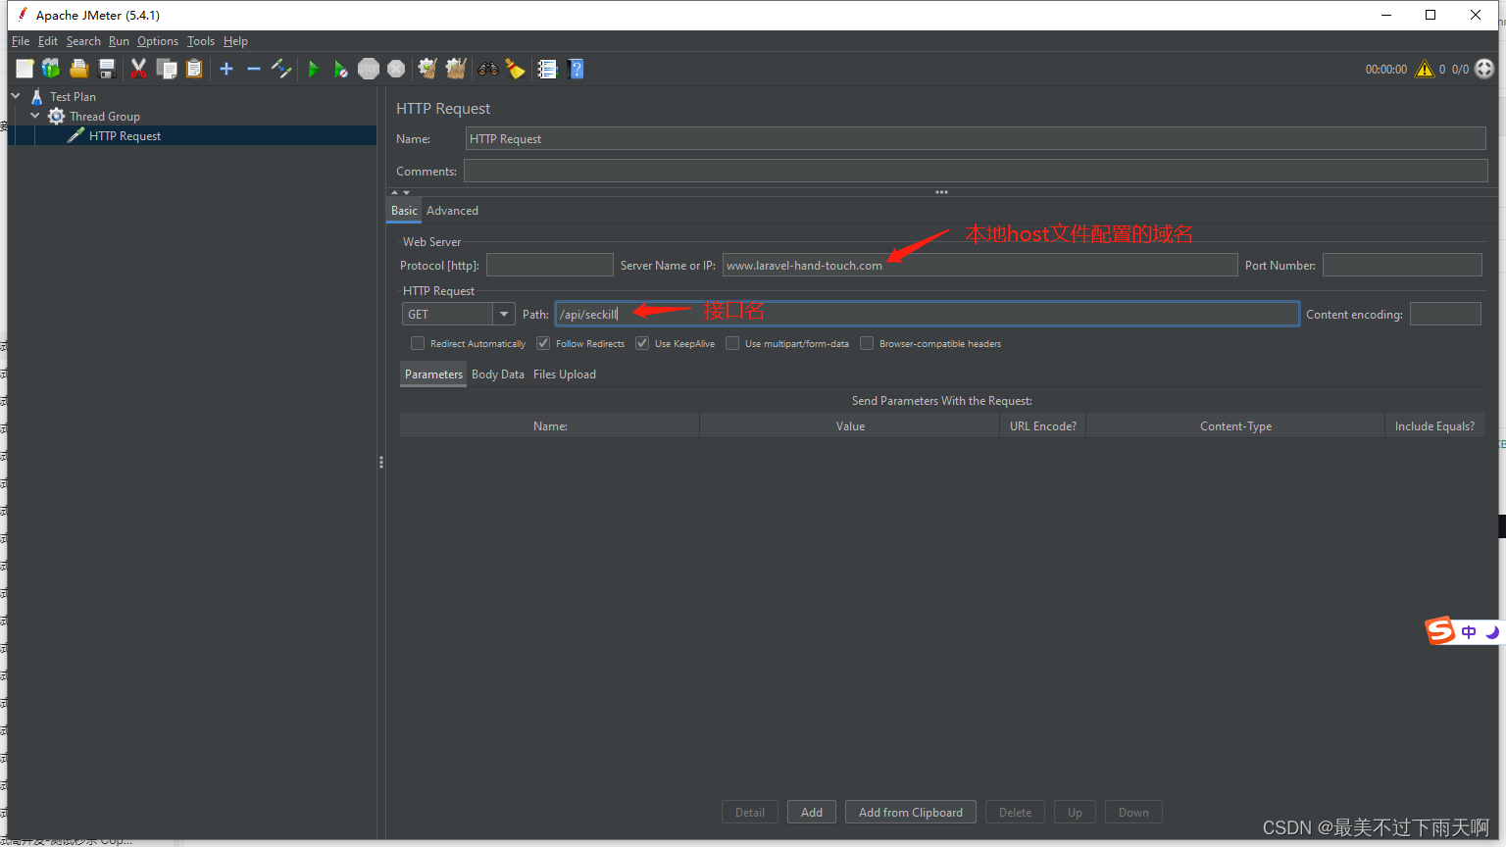This screenshot has width=1506, height=847.
Task: Open Search with binoculars icon
Action: [x=487, y=69]
